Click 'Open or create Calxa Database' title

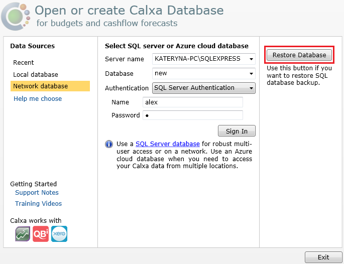[x=129, y=11]
